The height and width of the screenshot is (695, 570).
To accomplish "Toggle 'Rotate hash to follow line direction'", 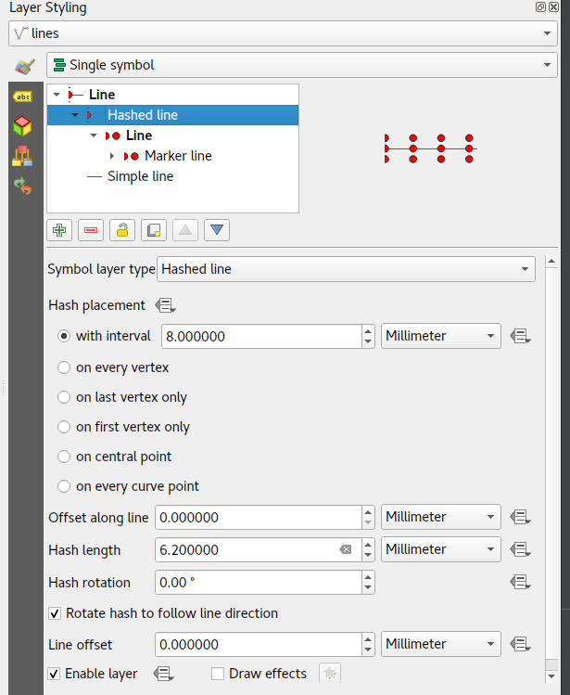I will click(56, 613).
